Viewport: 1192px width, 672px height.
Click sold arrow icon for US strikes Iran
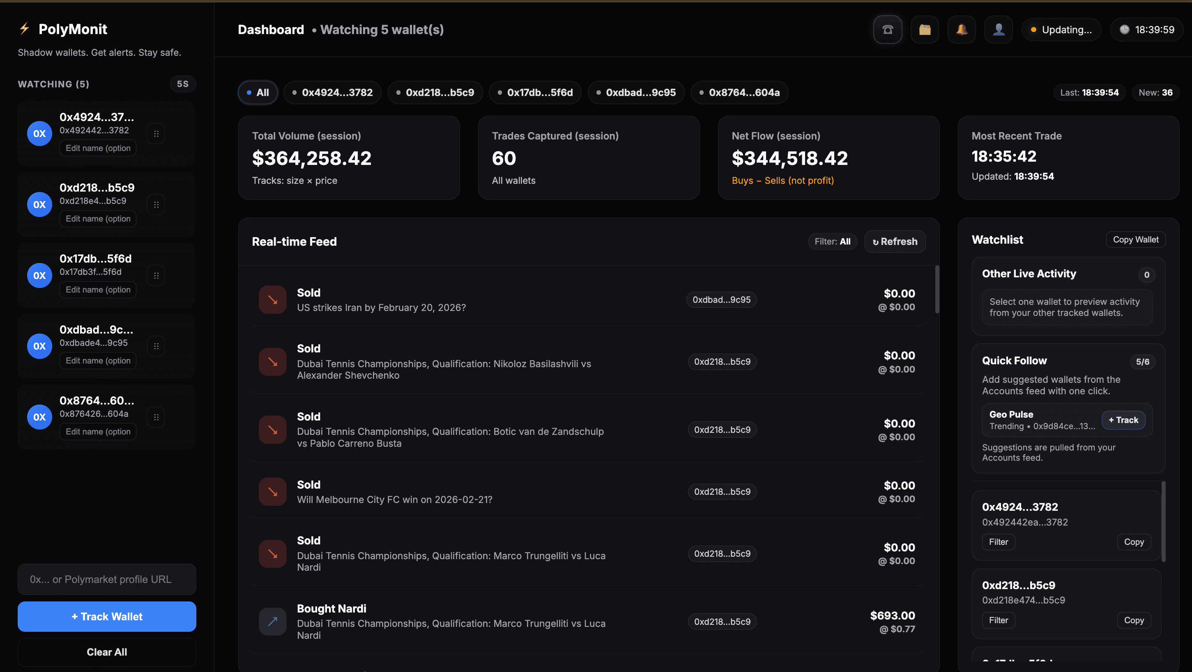(x=273, y=300)
